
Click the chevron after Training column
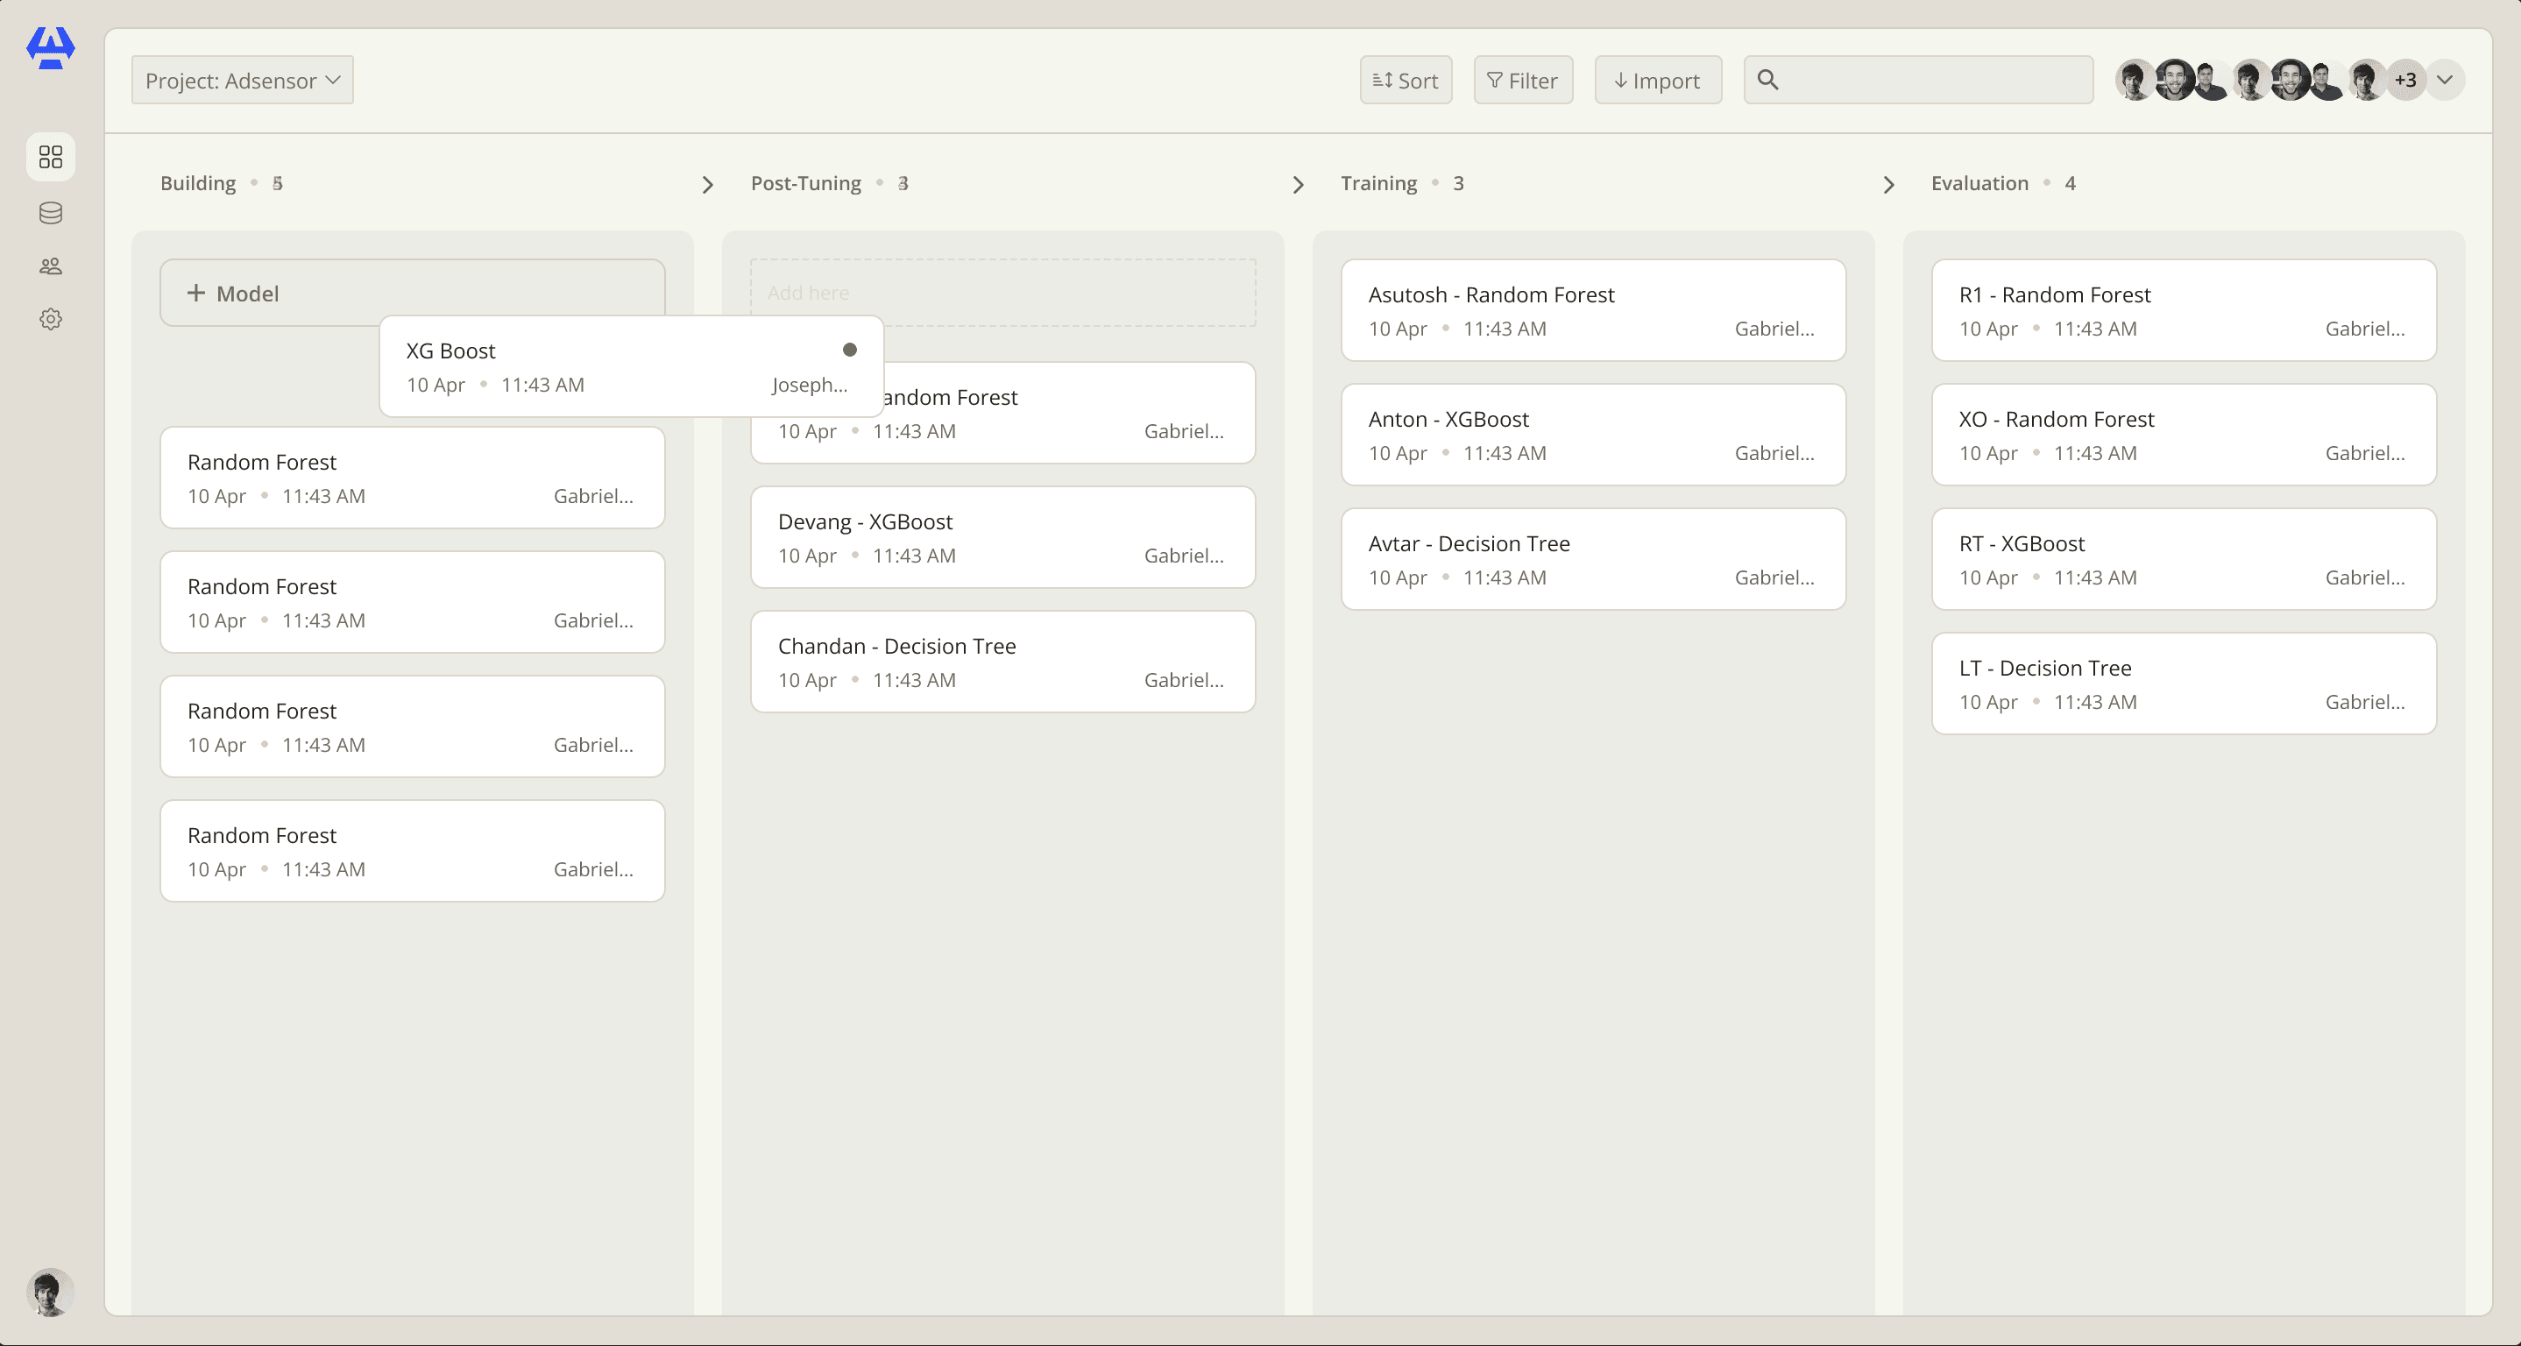coord(1889,185)
